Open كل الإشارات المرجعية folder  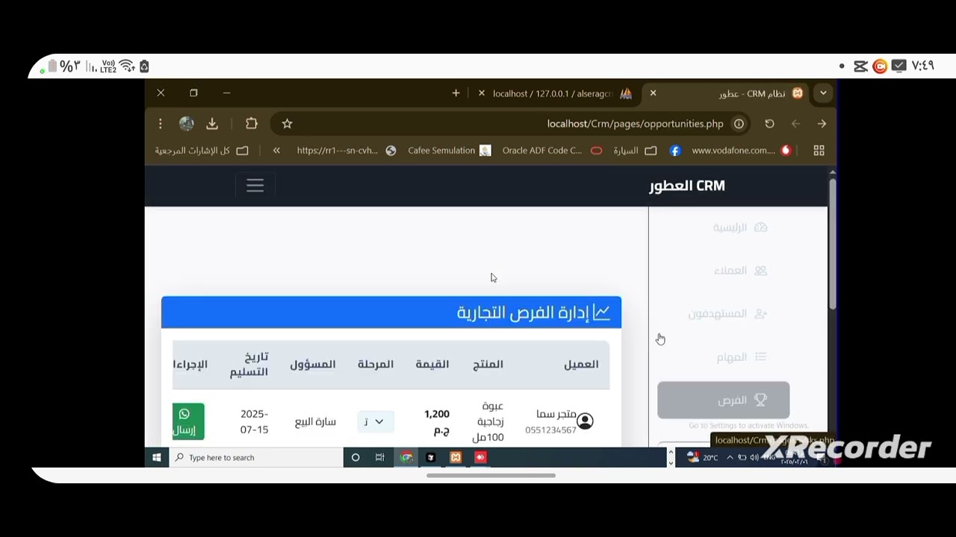pyautogui.click(x=201, y=151)
